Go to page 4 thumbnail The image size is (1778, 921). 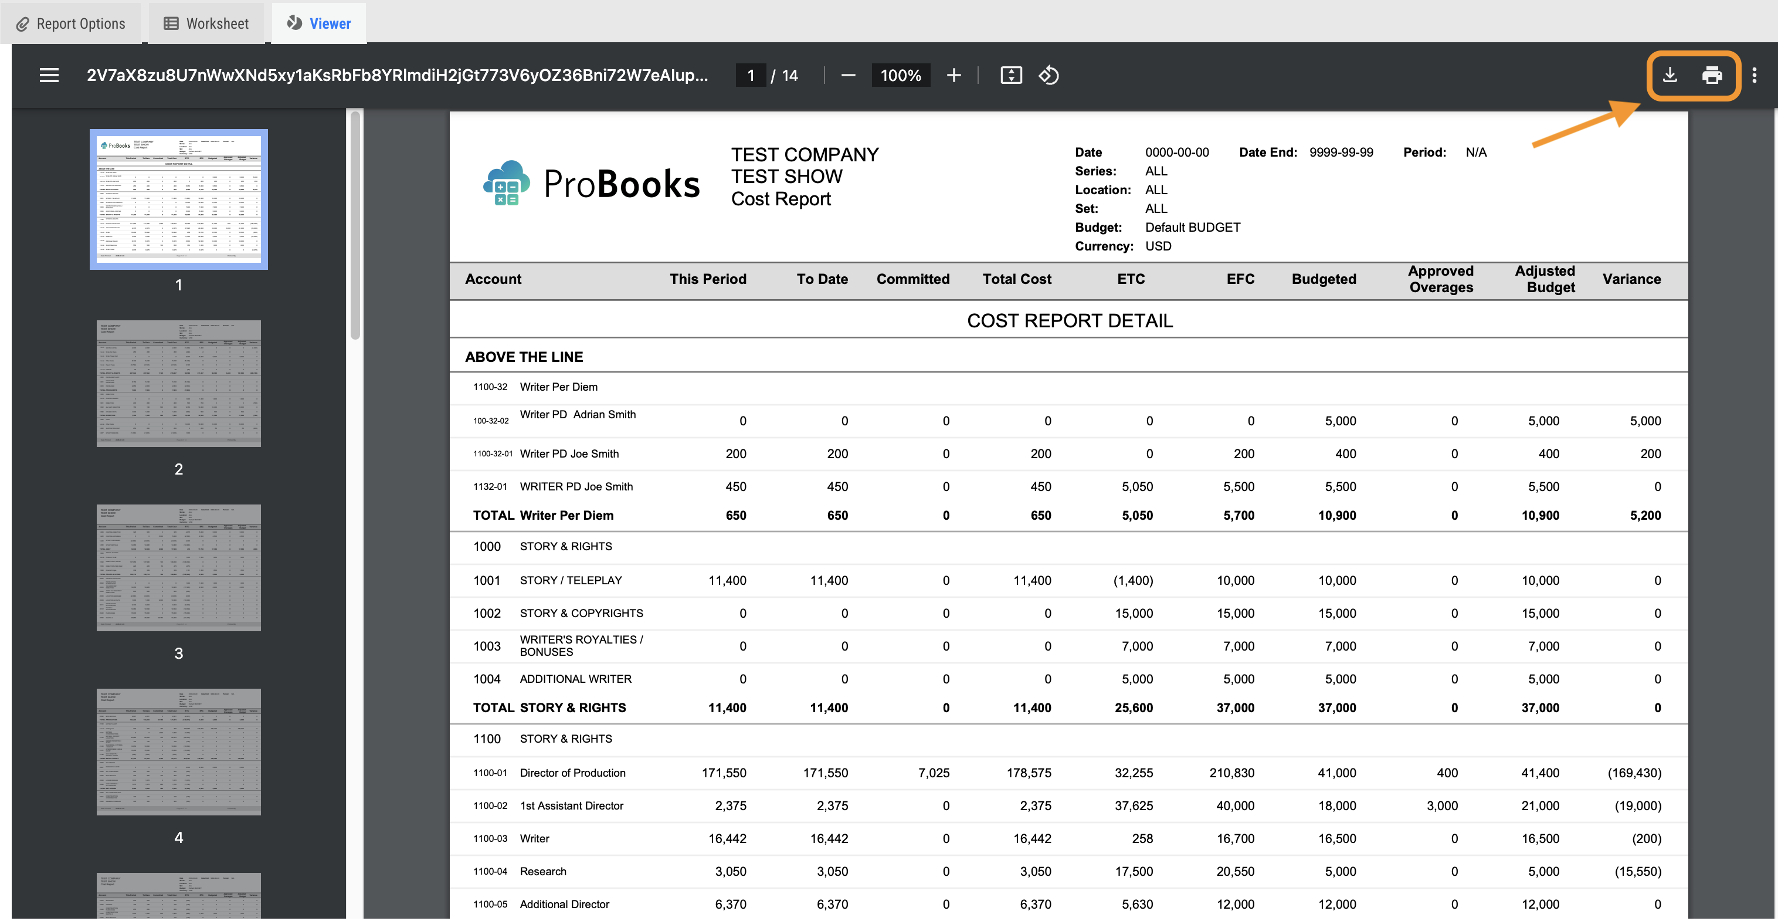coord(179,751)
